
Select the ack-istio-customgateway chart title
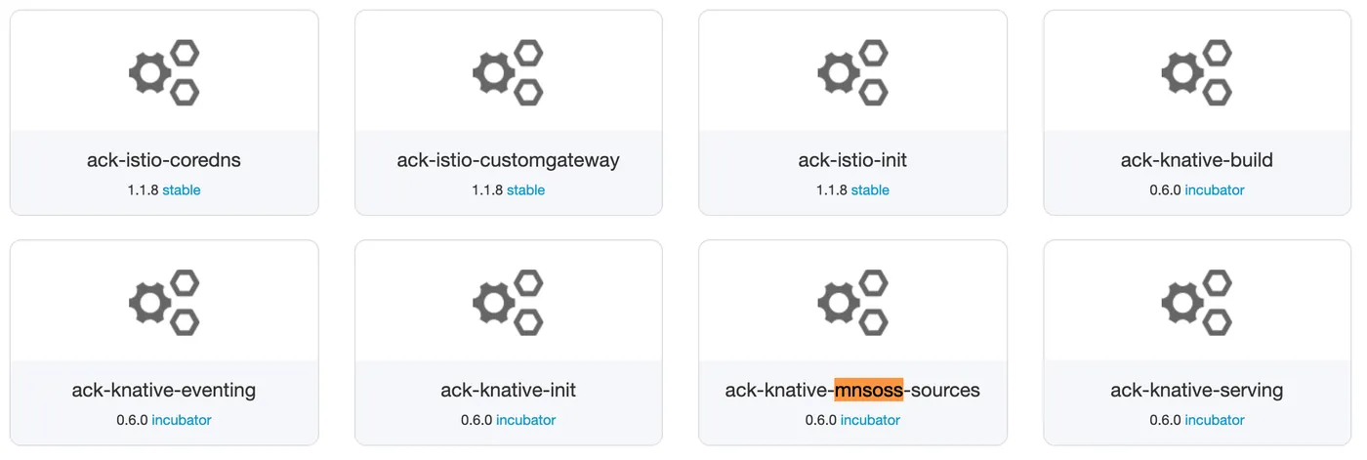click(508, 160)
